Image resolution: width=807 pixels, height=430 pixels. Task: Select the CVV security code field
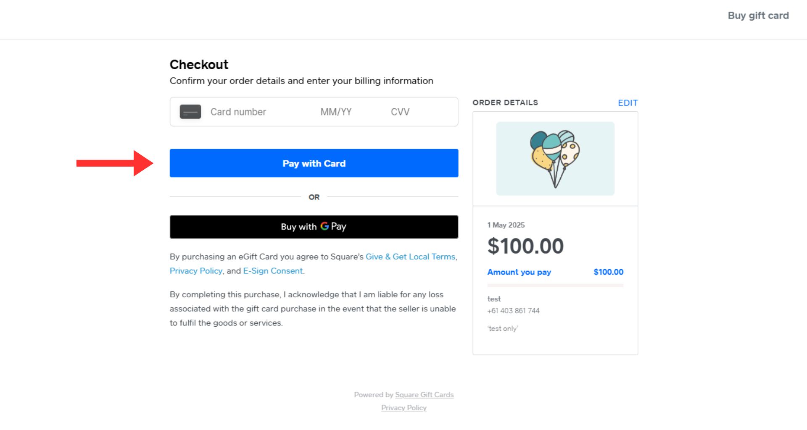click(400, 112)
